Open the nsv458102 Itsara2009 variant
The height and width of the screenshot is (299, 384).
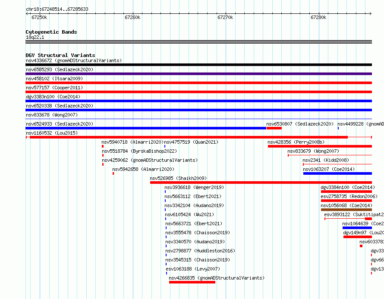pos(54,79)
